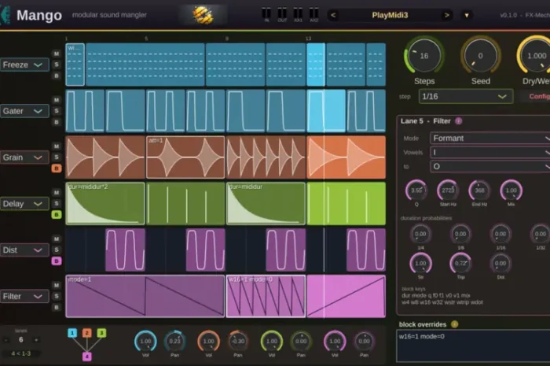Toggle the B button on the Filter lane

(x=57, y=307)
